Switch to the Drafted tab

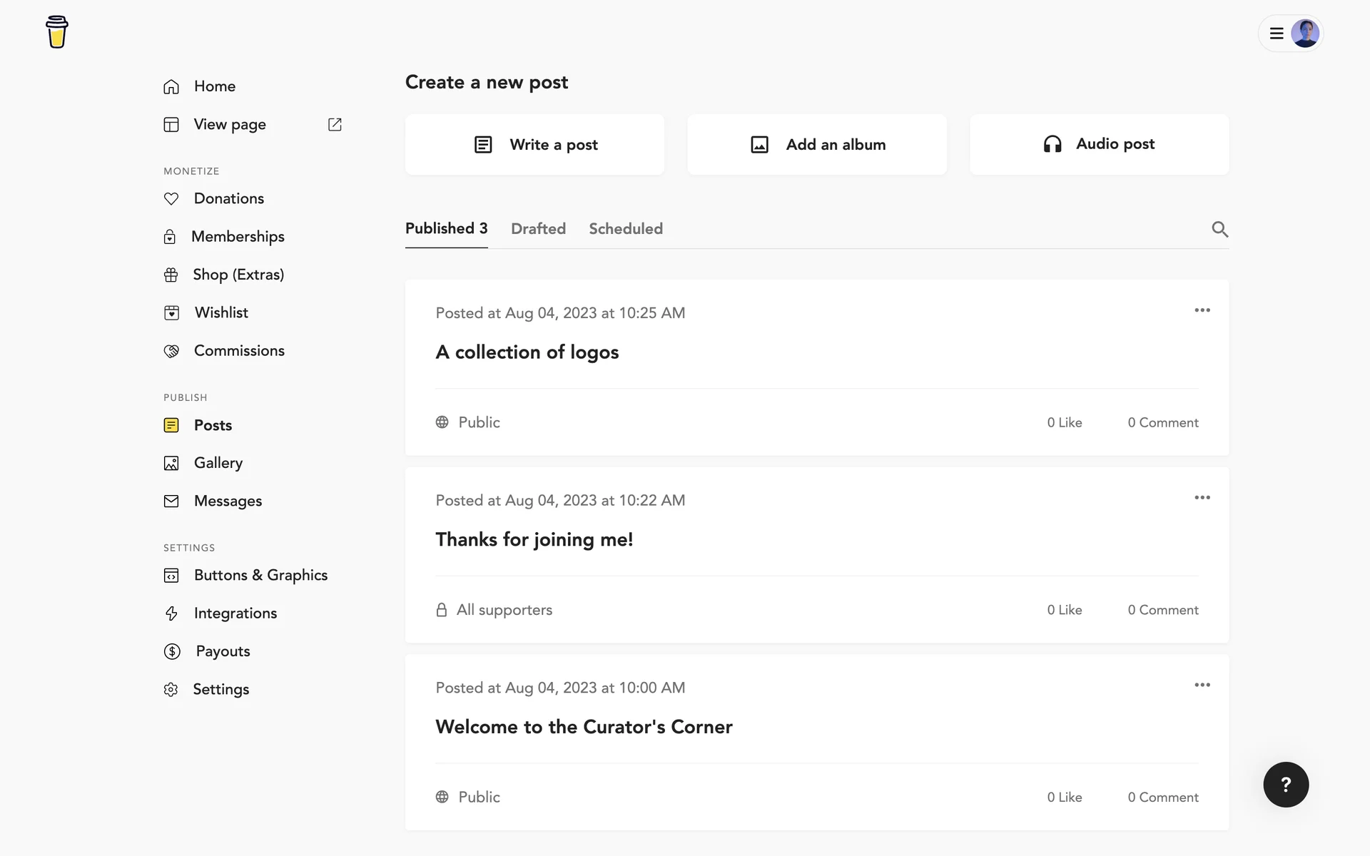coord(538,229)
